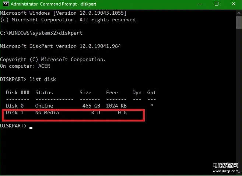
Task: Click the 'Disk 1' row label
Action: click(15, 113)
